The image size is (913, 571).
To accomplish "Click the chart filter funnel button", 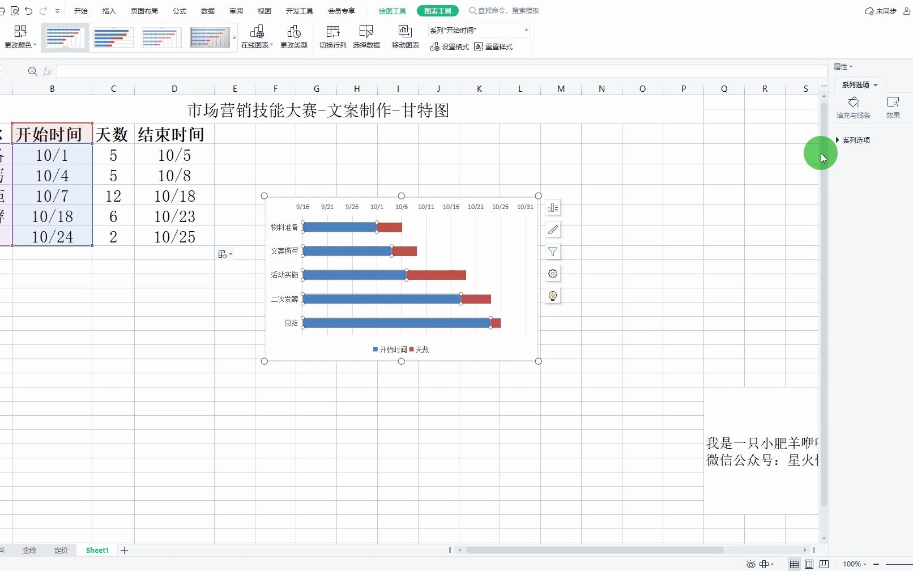I will tap(553, 252).
